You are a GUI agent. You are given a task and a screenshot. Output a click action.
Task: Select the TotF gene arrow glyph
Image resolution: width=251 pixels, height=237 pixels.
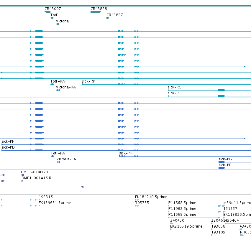click(52, 18)
